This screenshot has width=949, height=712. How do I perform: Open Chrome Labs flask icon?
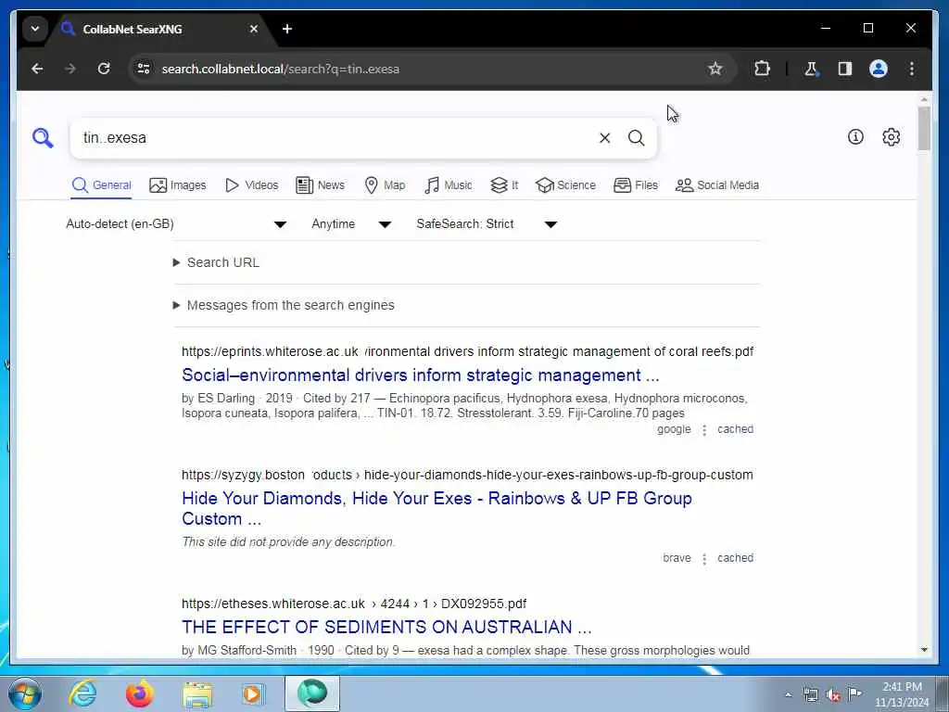pos(811,69)
